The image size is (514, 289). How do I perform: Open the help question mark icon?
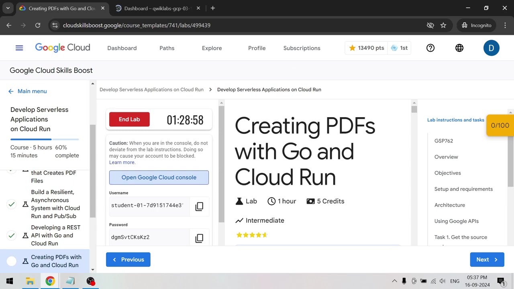point(430,48)
